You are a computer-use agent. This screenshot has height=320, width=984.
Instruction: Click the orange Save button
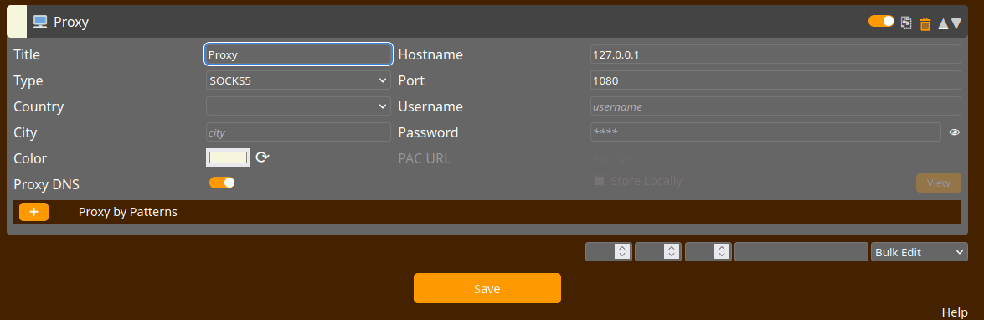pos(487,289)
